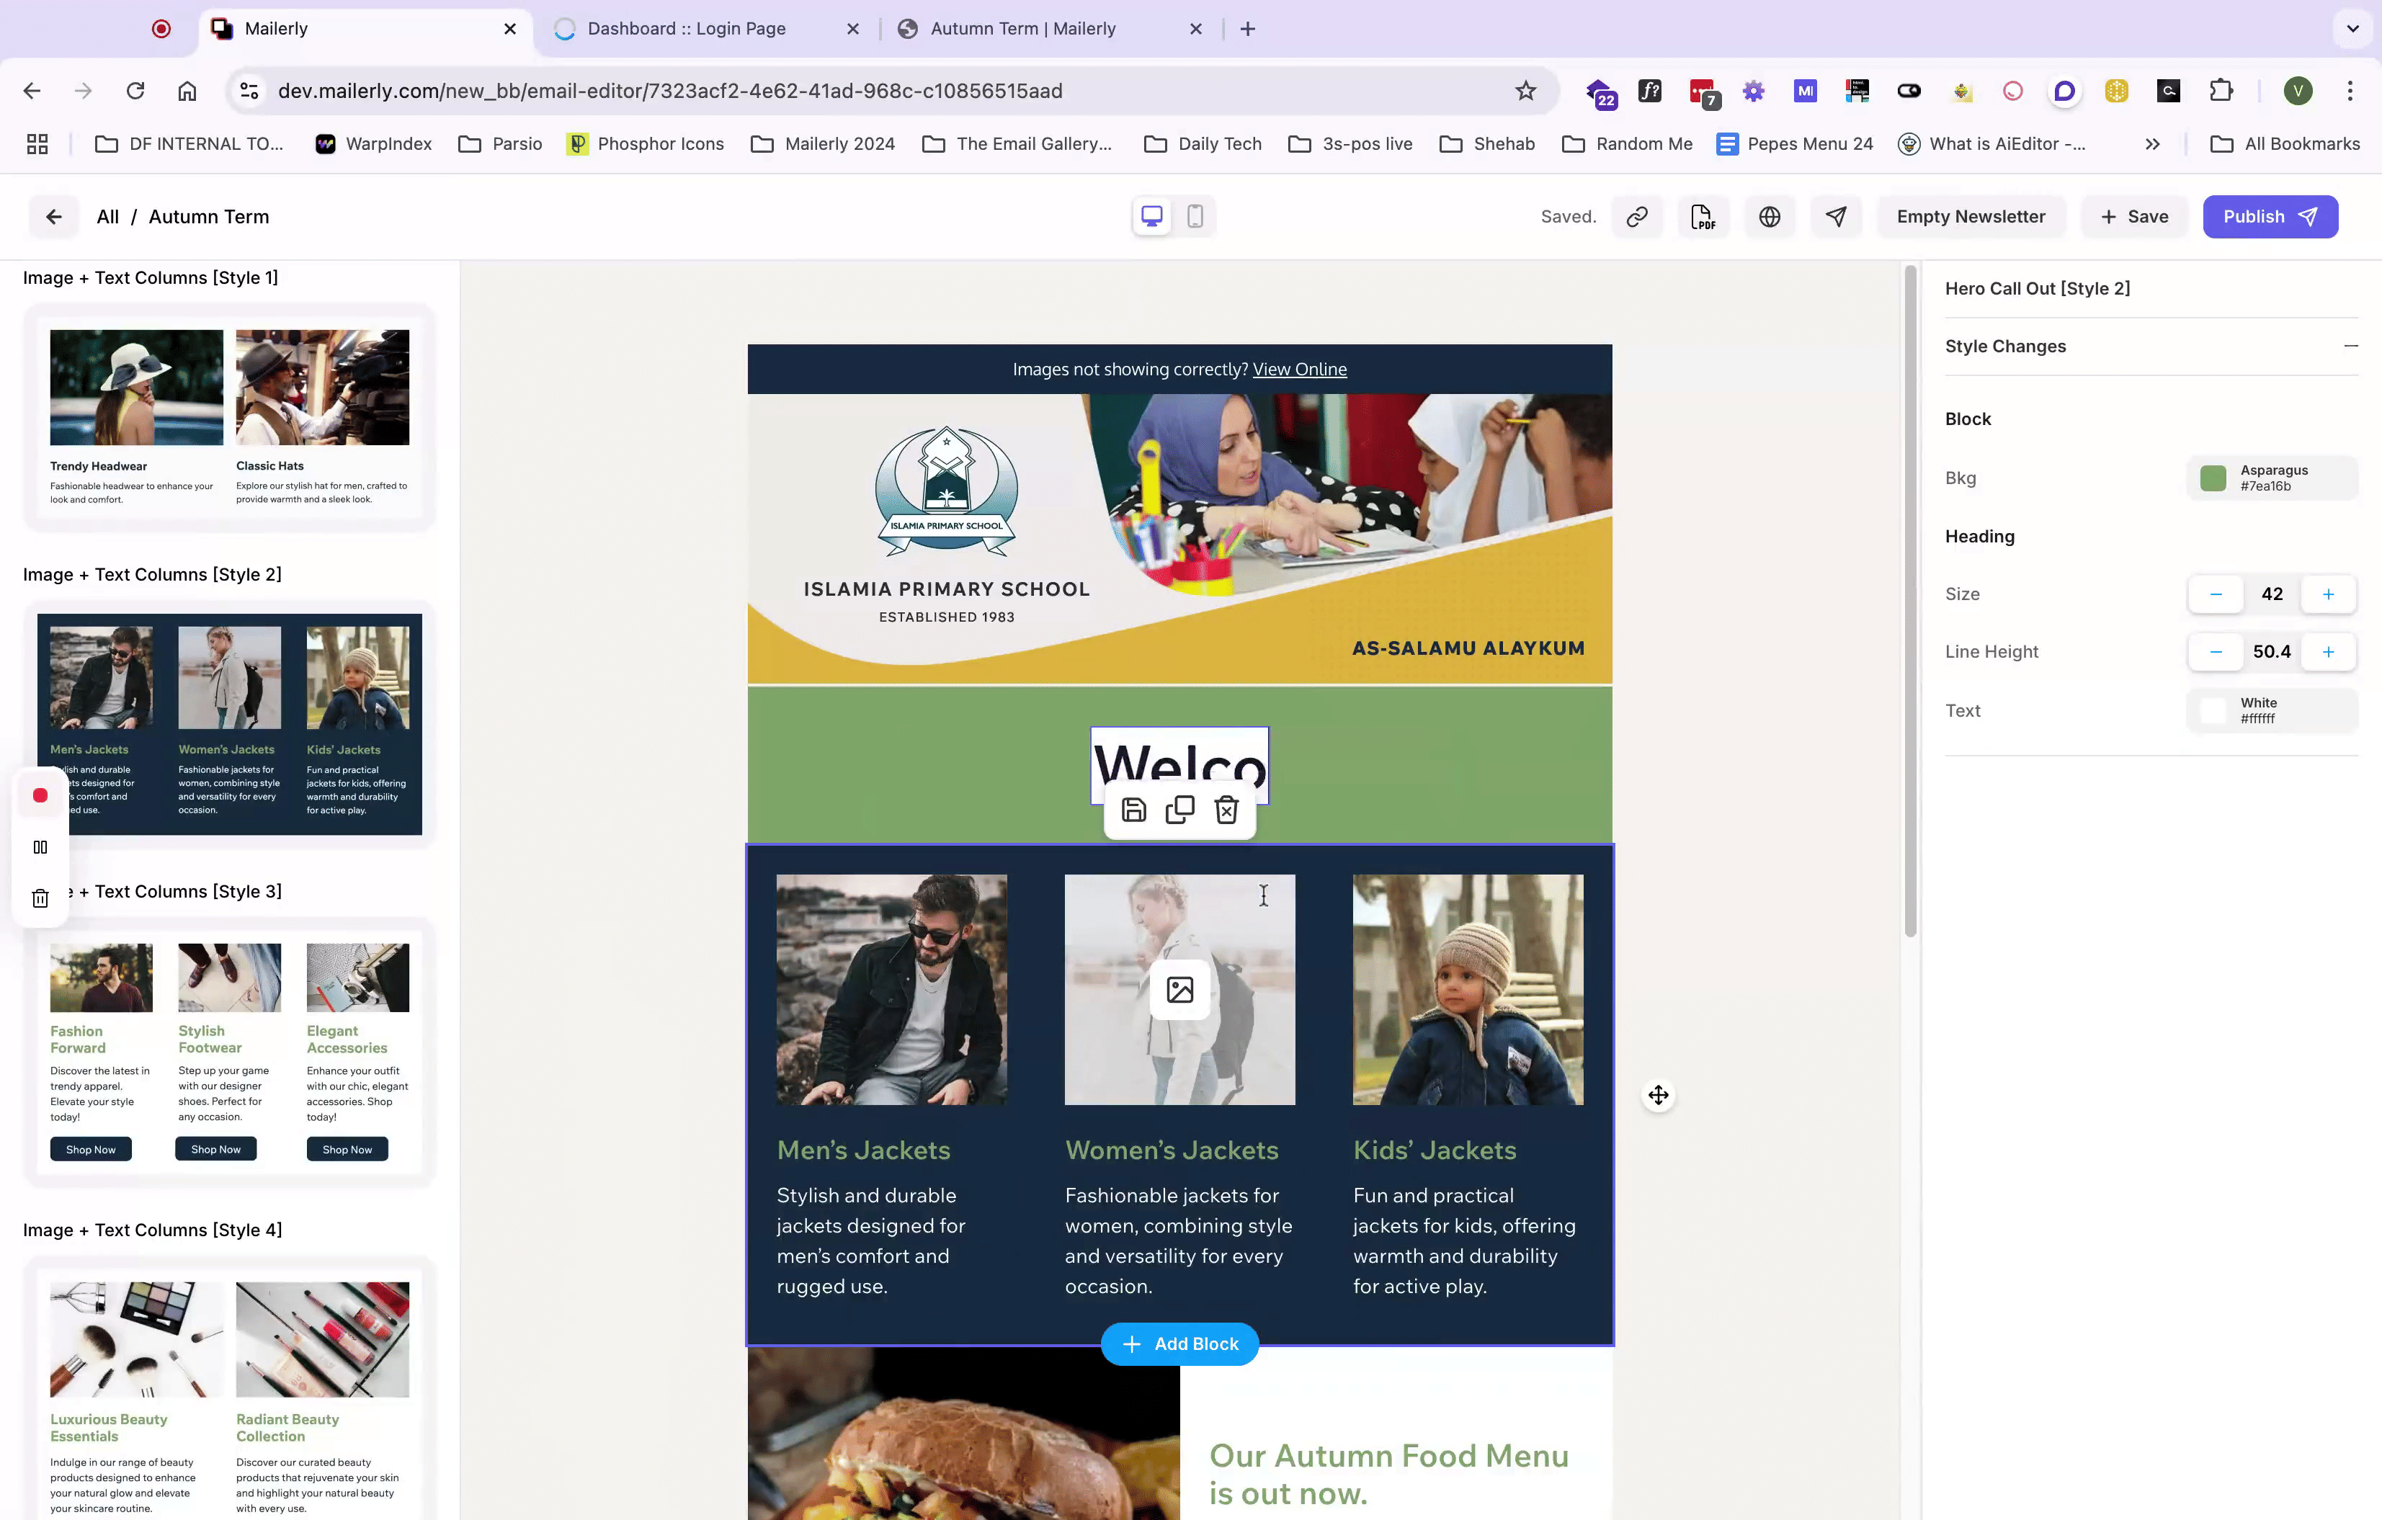Switch to mobile preview mode
The height and width of the screenshot is (1520, 2382).
pos(1195,215)
